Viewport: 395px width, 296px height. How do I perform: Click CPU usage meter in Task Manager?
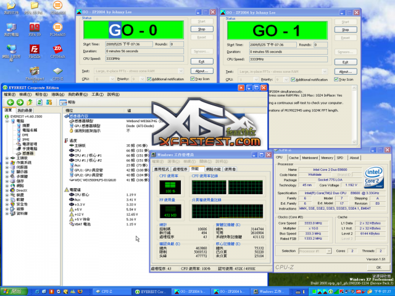(x=170, y=187)
